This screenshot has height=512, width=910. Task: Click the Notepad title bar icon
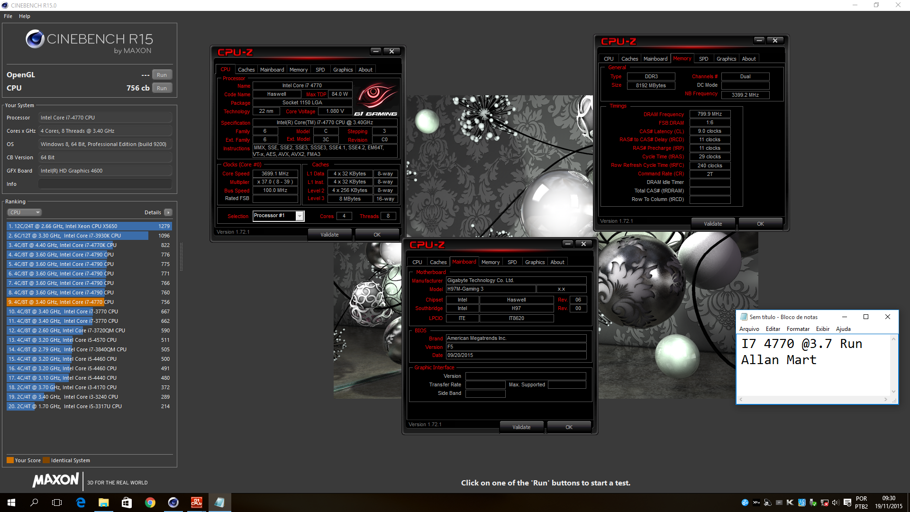[x=744, y=317]
